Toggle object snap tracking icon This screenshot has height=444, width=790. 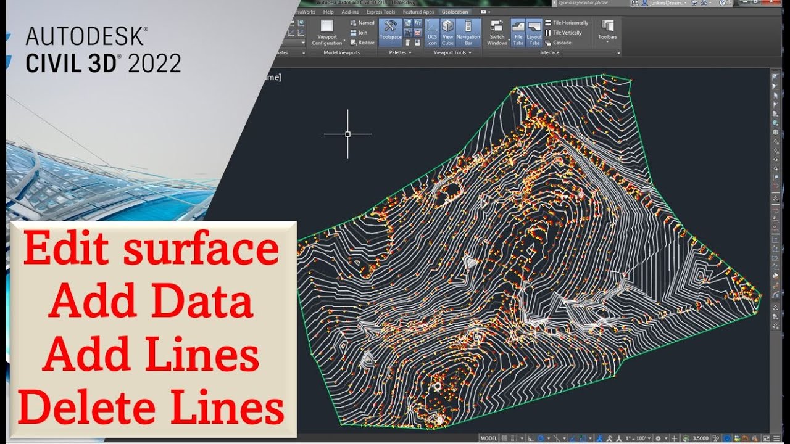[573, 438]
